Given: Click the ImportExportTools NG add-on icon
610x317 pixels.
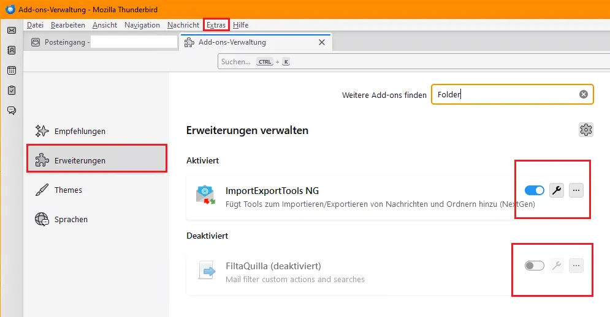Looking at the screenshot, I should coord(205,195).
